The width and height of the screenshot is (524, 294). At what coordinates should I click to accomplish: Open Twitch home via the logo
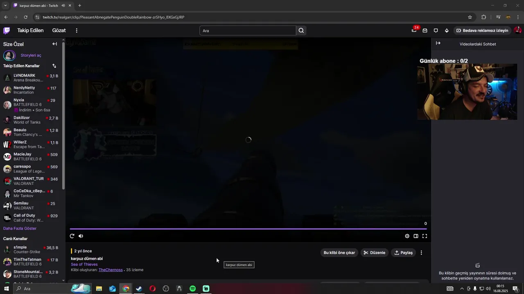point(7,30)
